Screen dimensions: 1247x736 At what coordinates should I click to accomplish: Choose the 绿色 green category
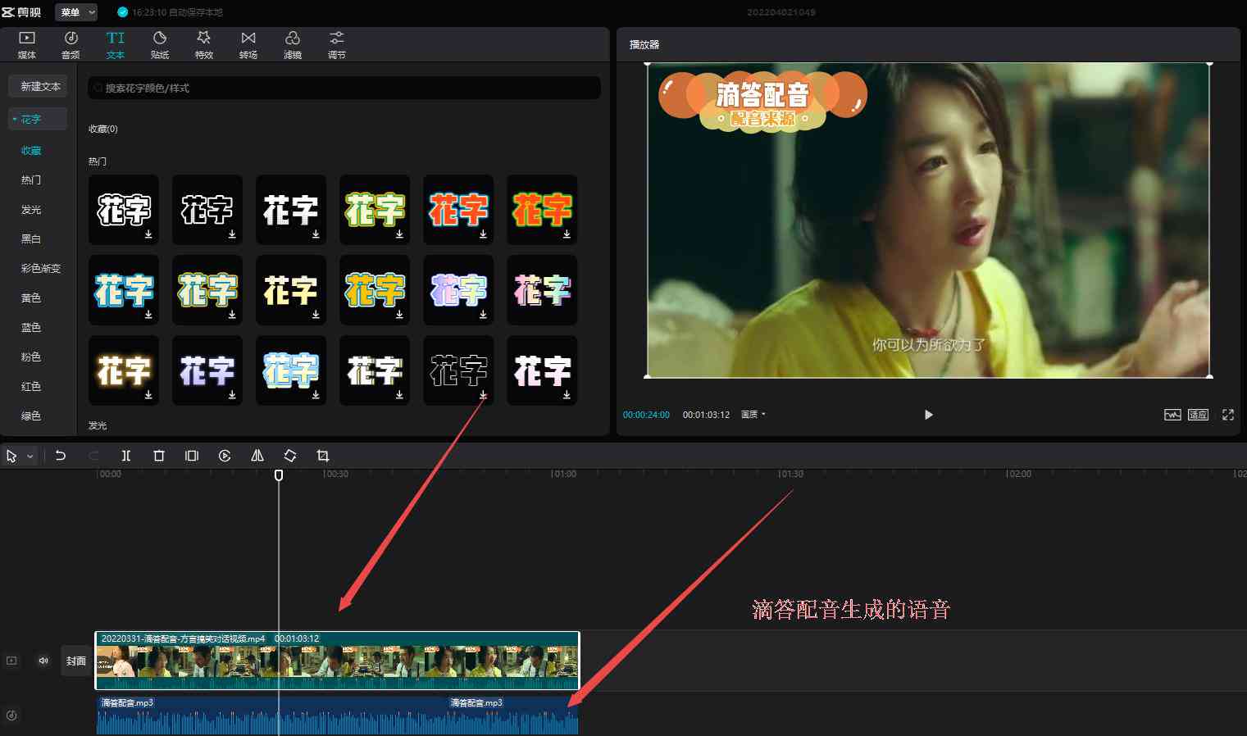[x=31, y=416]
